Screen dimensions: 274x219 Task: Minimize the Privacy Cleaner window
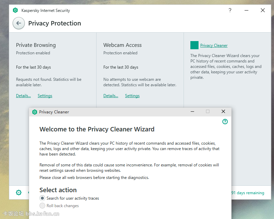pos(192,111)
